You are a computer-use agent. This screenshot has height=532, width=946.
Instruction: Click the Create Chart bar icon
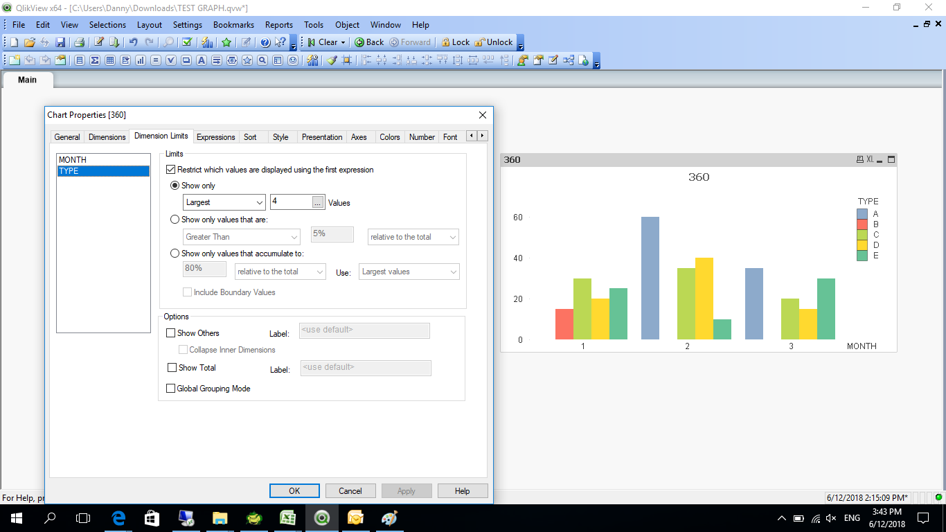pyautogui.click(x=141, y=60)
